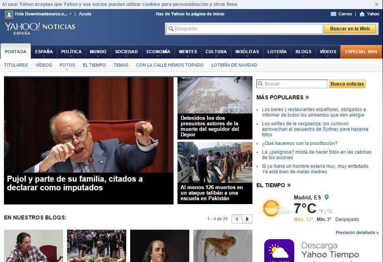Open CON LA CALLE HEMOS TOPADO
Image resolution: width=383 pixels, height=262 pixels.
click(170, 65)
